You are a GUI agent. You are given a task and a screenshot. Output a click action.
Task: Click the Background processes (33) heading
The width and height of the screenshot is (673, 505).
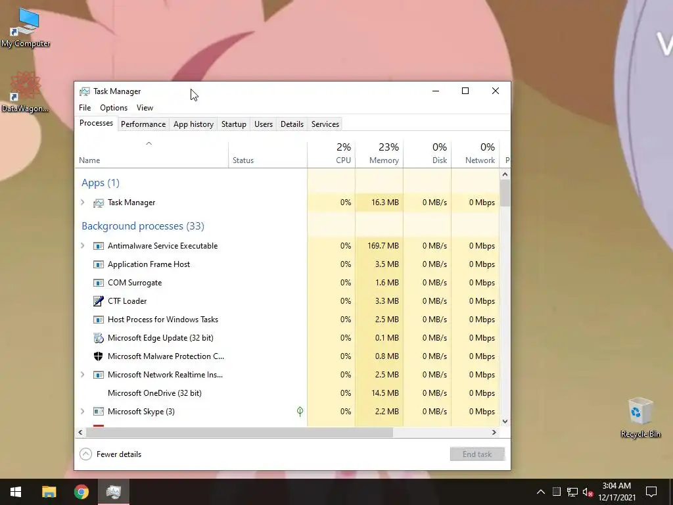tap(143, 226)
